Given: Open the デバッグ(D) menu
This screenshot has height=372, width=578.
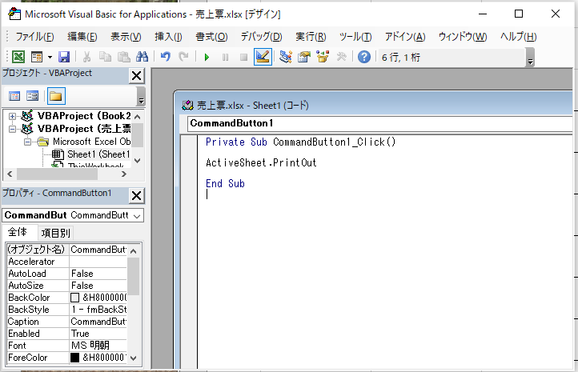Looking at the screenshot, I should pyautogui.click(x=261, y=37).
